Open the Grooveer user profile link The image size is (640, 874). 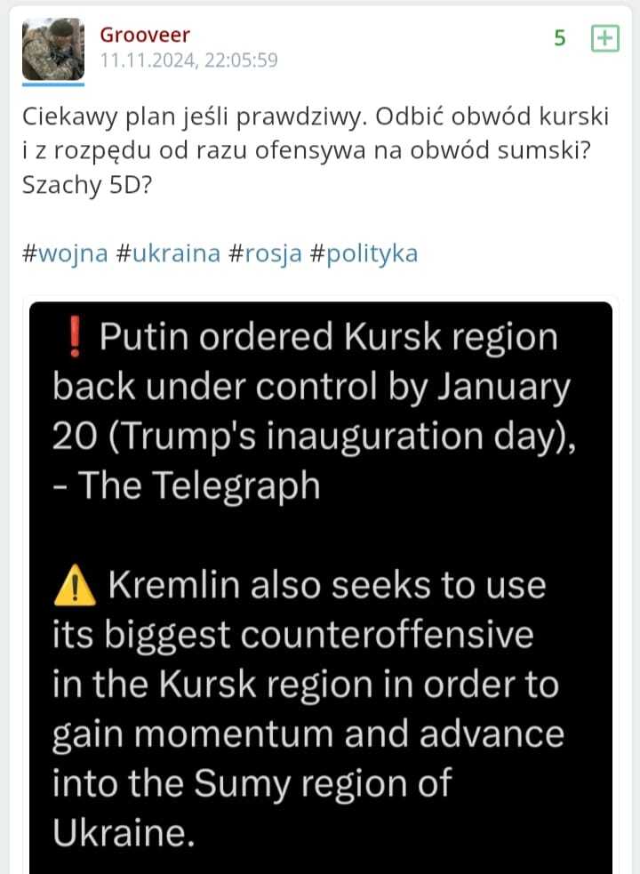(144, 35)
